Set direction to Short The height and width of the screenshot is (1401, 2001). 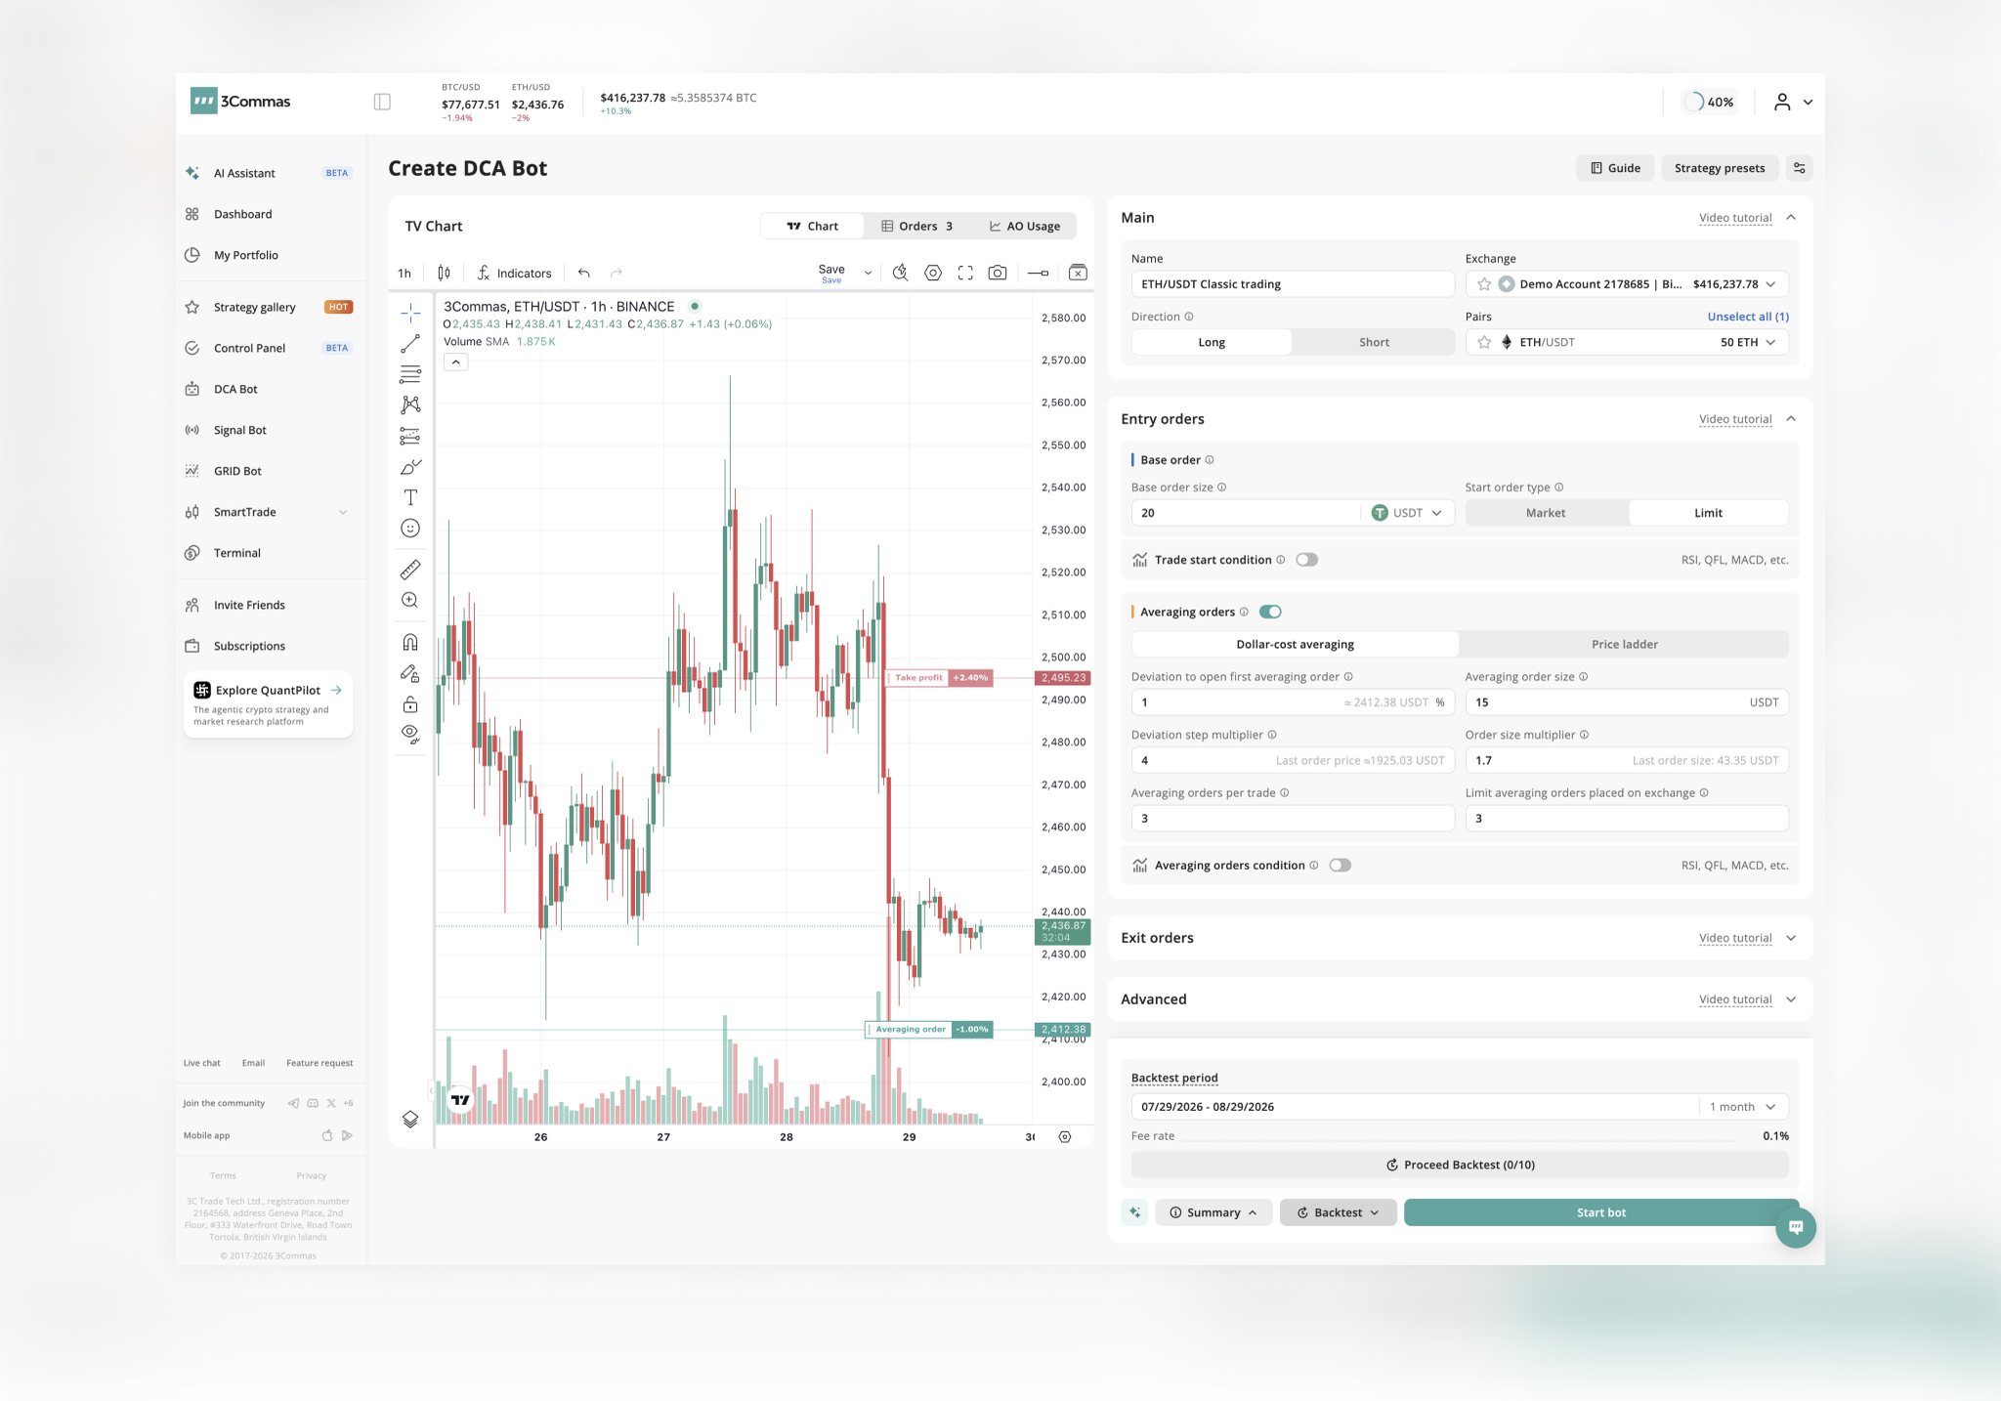(1374, 342)
